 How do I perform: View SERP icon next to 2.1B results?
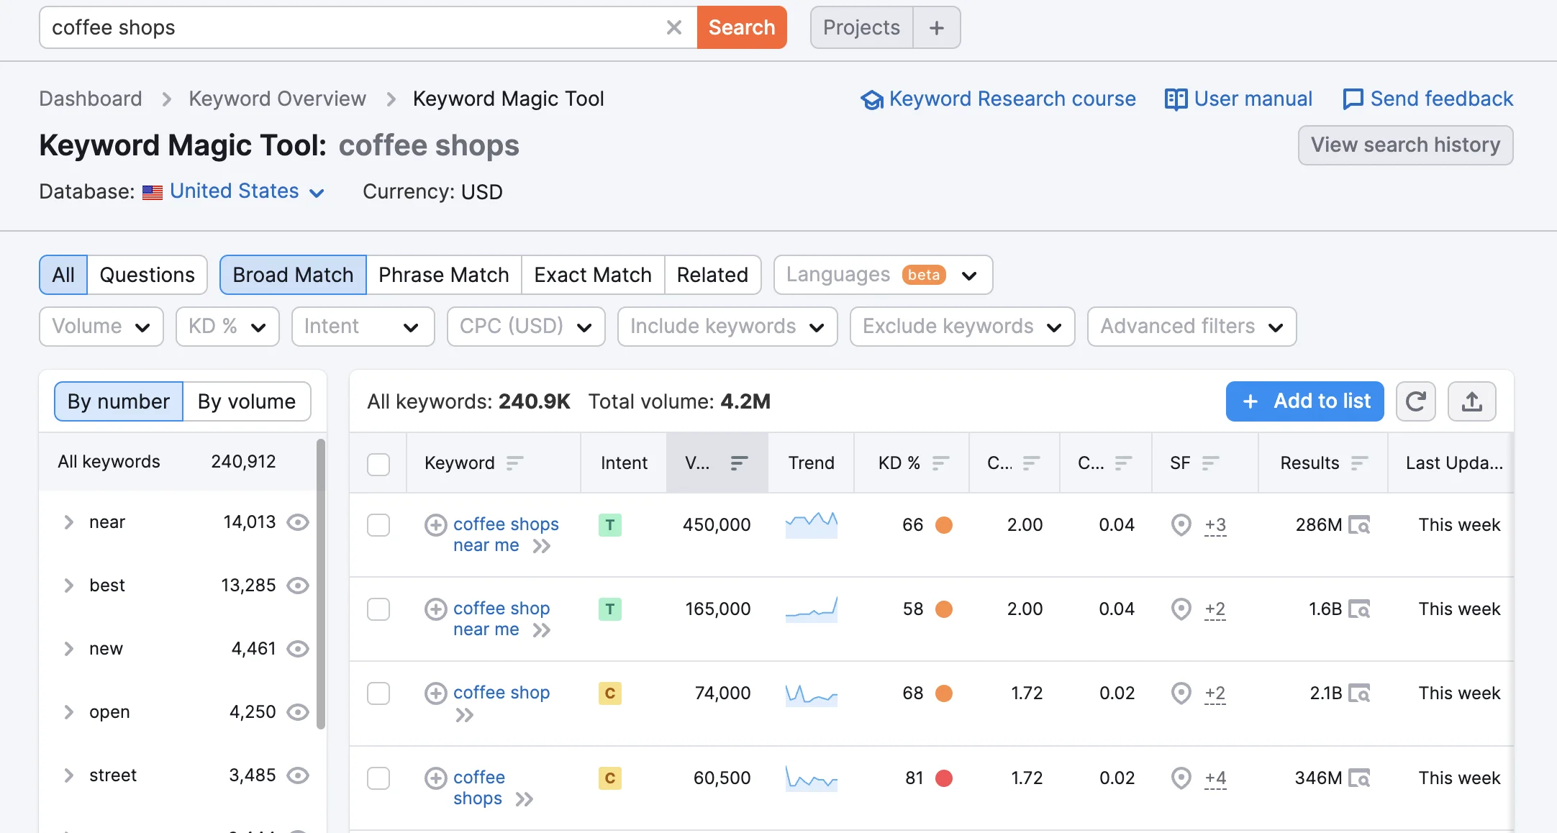(1359, 693)
